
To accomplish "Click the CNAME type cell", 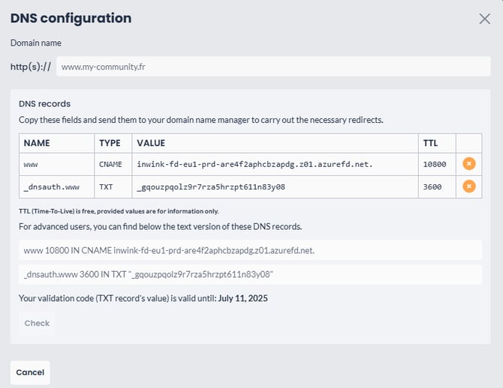I will point(113,164).
